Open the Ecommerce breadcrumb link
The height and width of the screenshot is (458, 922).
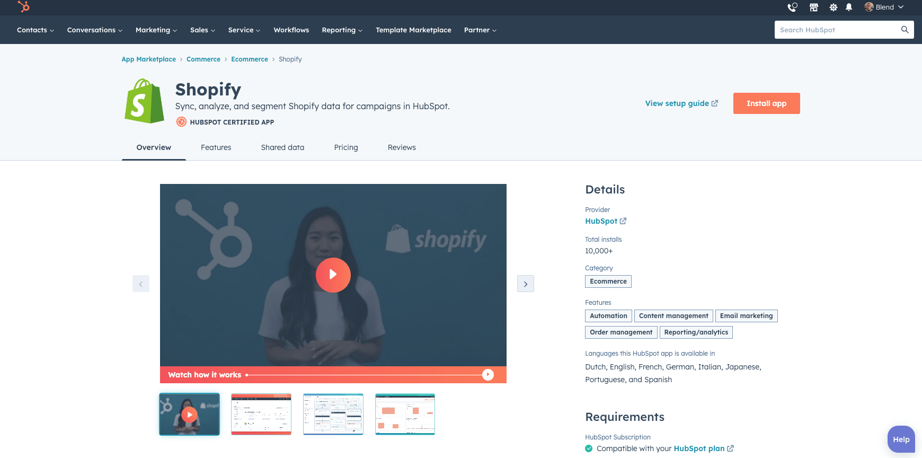coord(250,59)
